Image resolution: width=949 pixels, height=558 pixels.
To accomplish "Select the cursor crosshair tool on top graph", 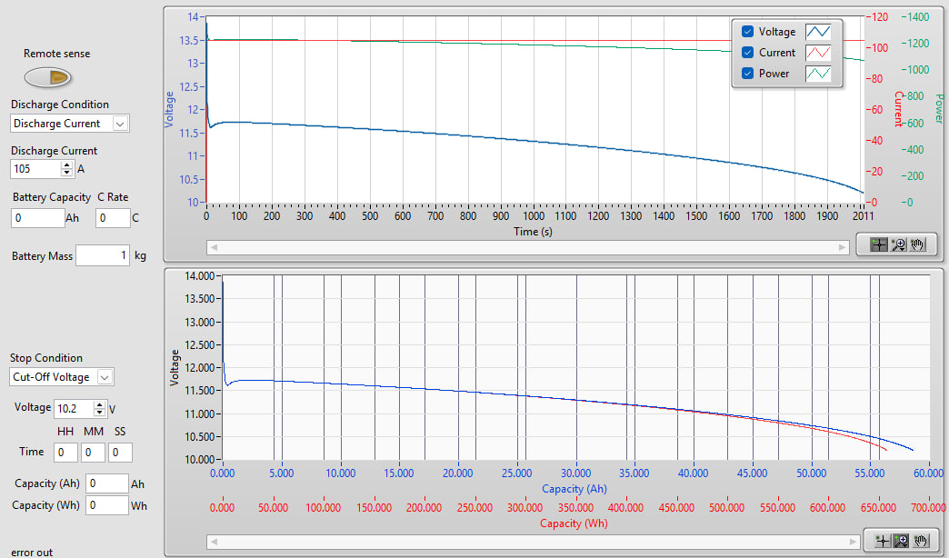I will (x=880, y=244).
